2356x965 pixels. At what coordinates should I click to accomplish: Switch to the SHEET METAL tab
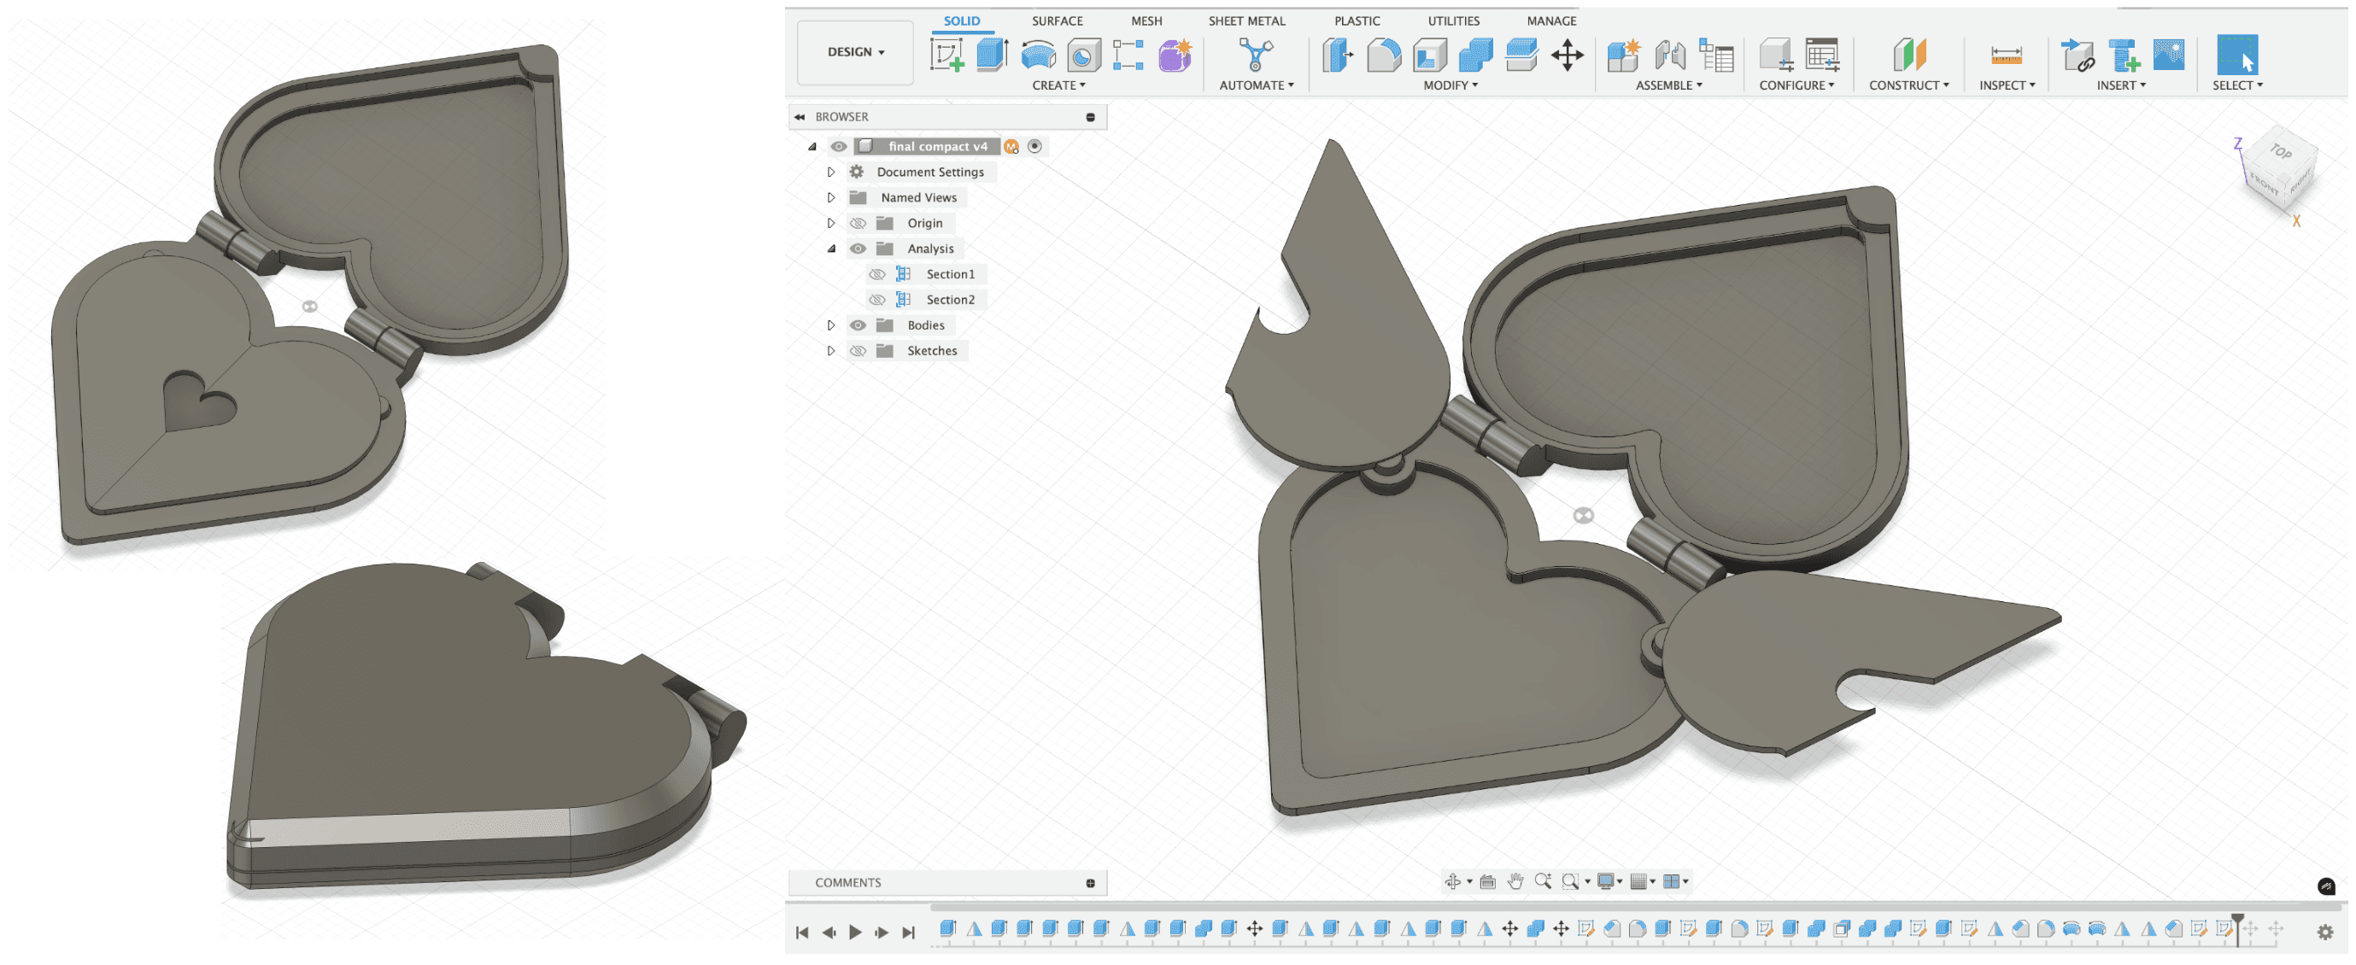[1245, 21]
